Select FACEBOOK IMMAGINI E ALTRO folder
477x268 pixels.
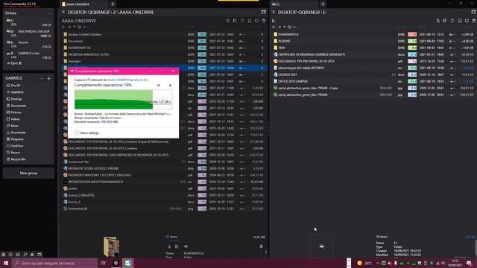pos(164,54)
